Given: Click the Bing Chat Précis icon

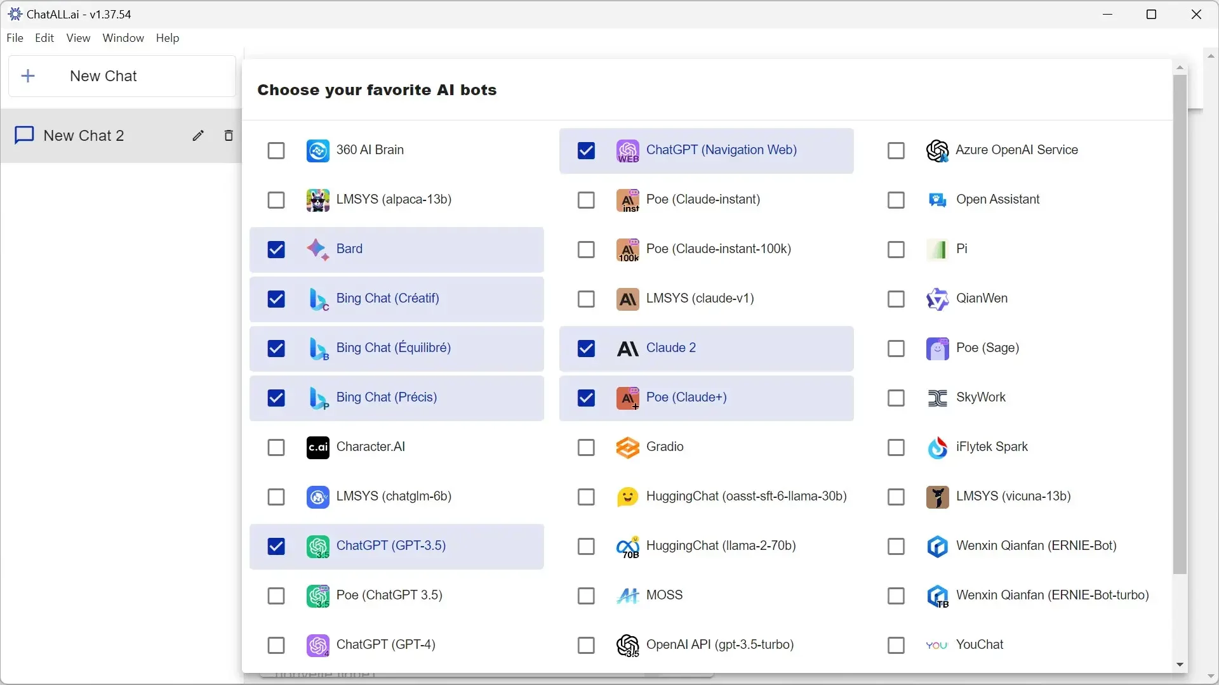Looking at the screenshot, I should (317, 398).
